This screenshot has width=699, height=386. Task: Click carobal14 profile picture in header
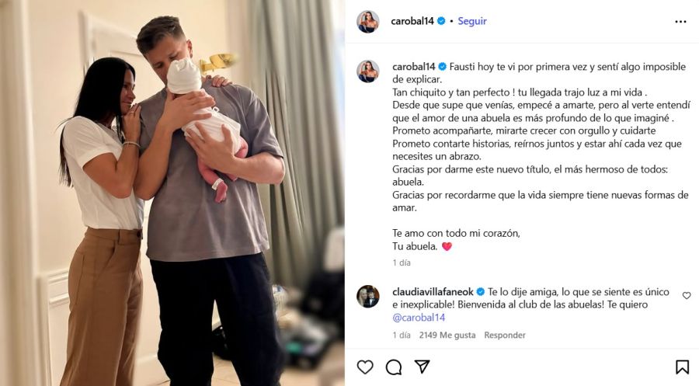(x=368, y=22)
